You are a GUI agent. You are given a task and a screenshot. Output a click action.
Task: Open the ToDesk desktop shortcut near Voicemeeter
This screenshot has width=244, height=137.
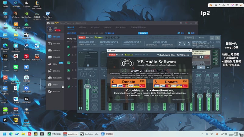(16, 100)
